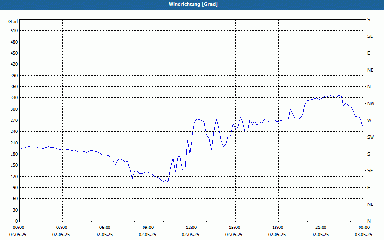Click the 00:00 time label dated 02.05.25
This screenshot has width=384, height=240.
(x=18, y=227)
